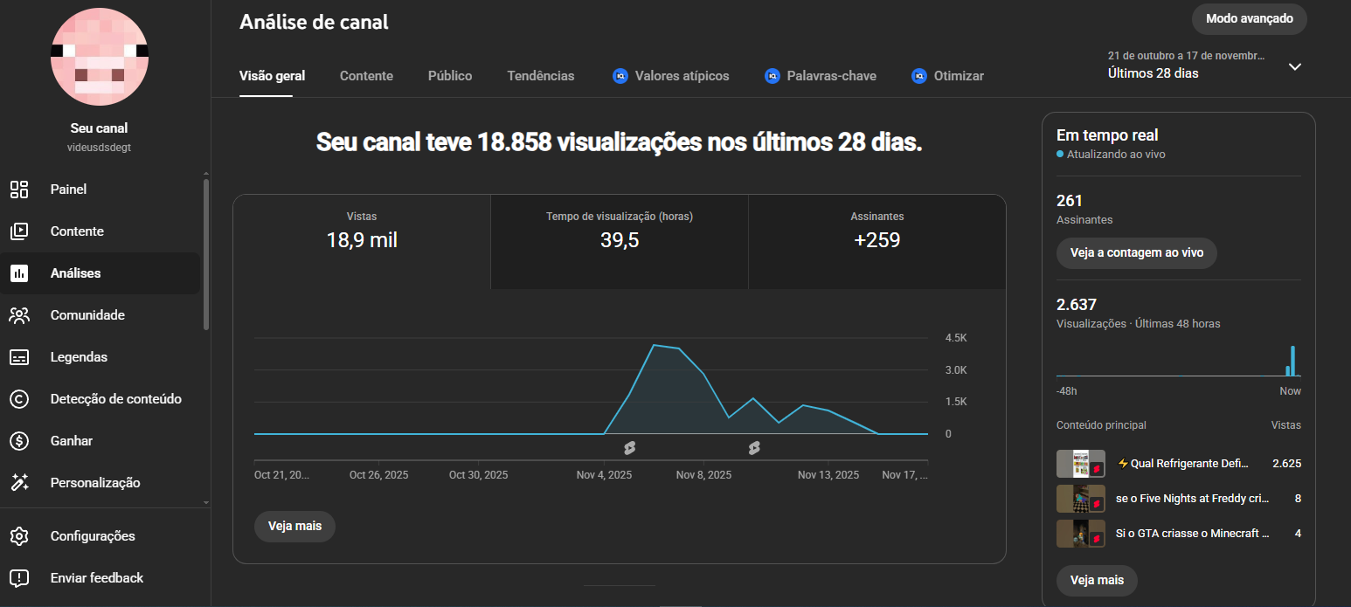
Task: Click Veja a contagem ao vivo button
Action: pos(1137,252)
